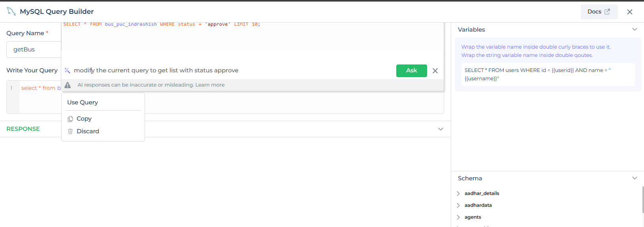Expand the aadhardata table node

coord(458,205)
